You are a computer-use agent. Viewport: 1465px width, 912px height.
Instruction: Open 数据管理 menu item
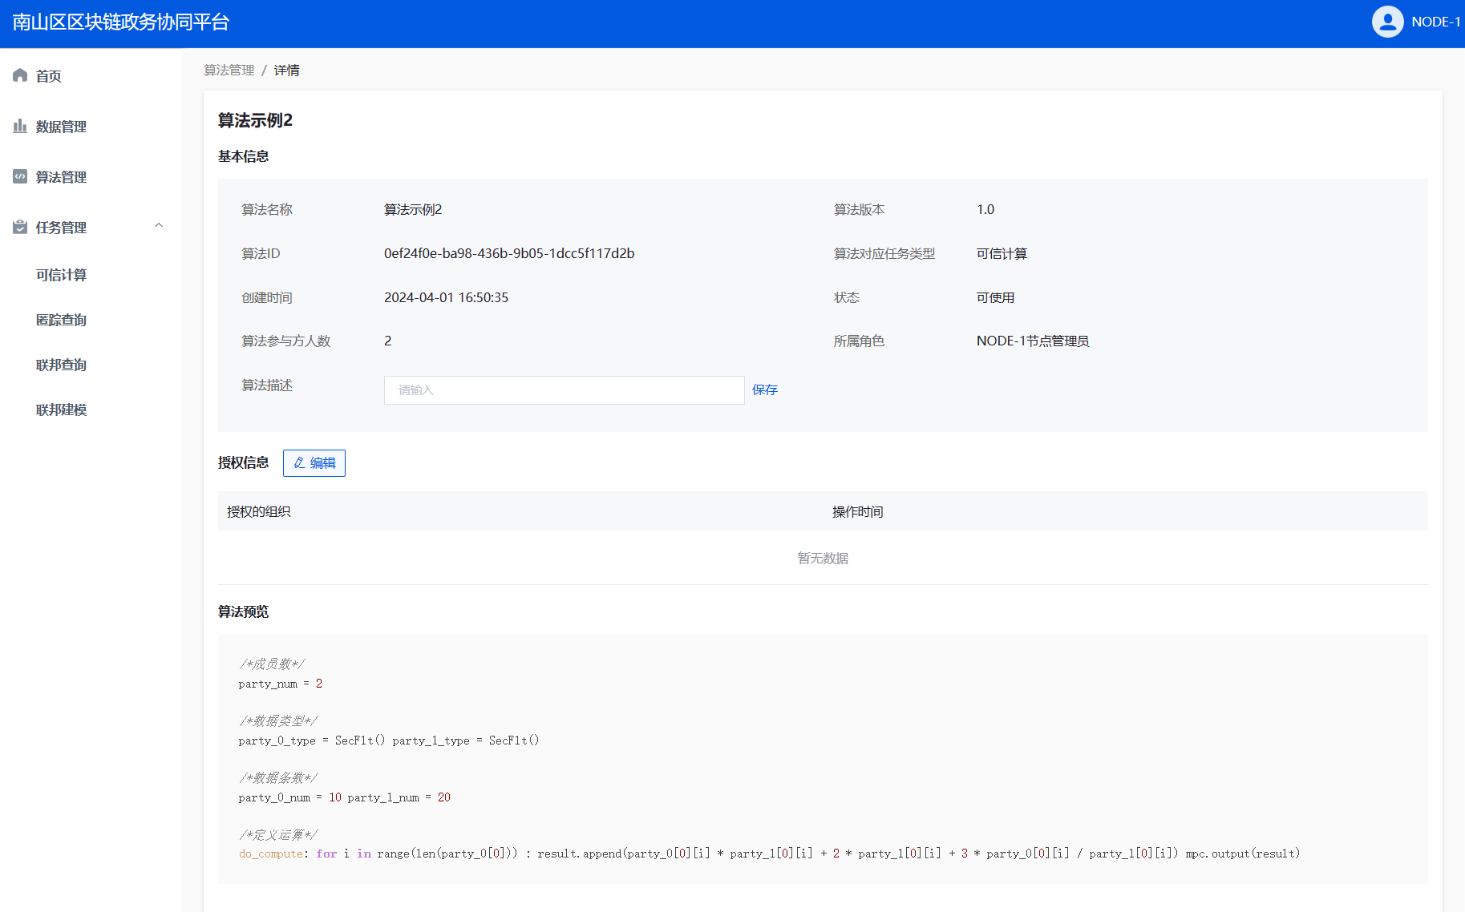coord(61,127)
